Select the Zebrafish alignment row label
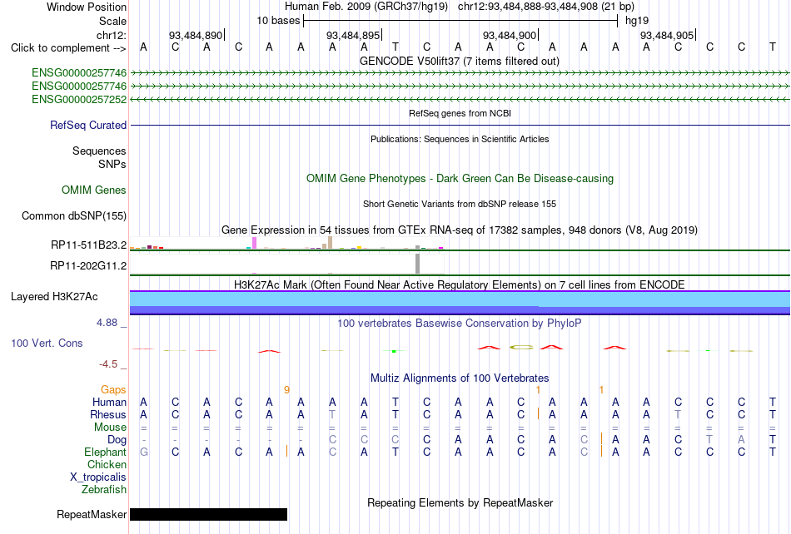Screen dimensions: 791x534 (x=104, y=490)
